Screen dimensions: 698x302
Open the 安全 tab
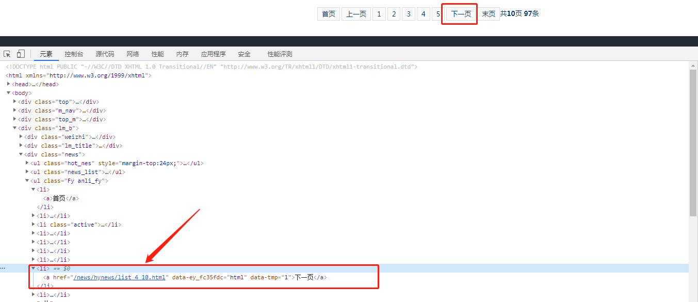pos(244,54)
